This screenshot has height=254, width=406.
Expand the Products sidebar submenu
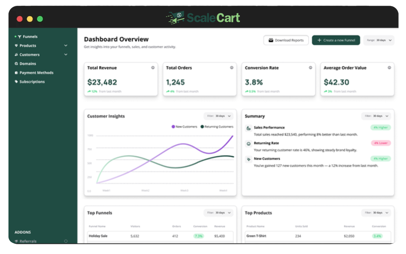click(66, 46)
